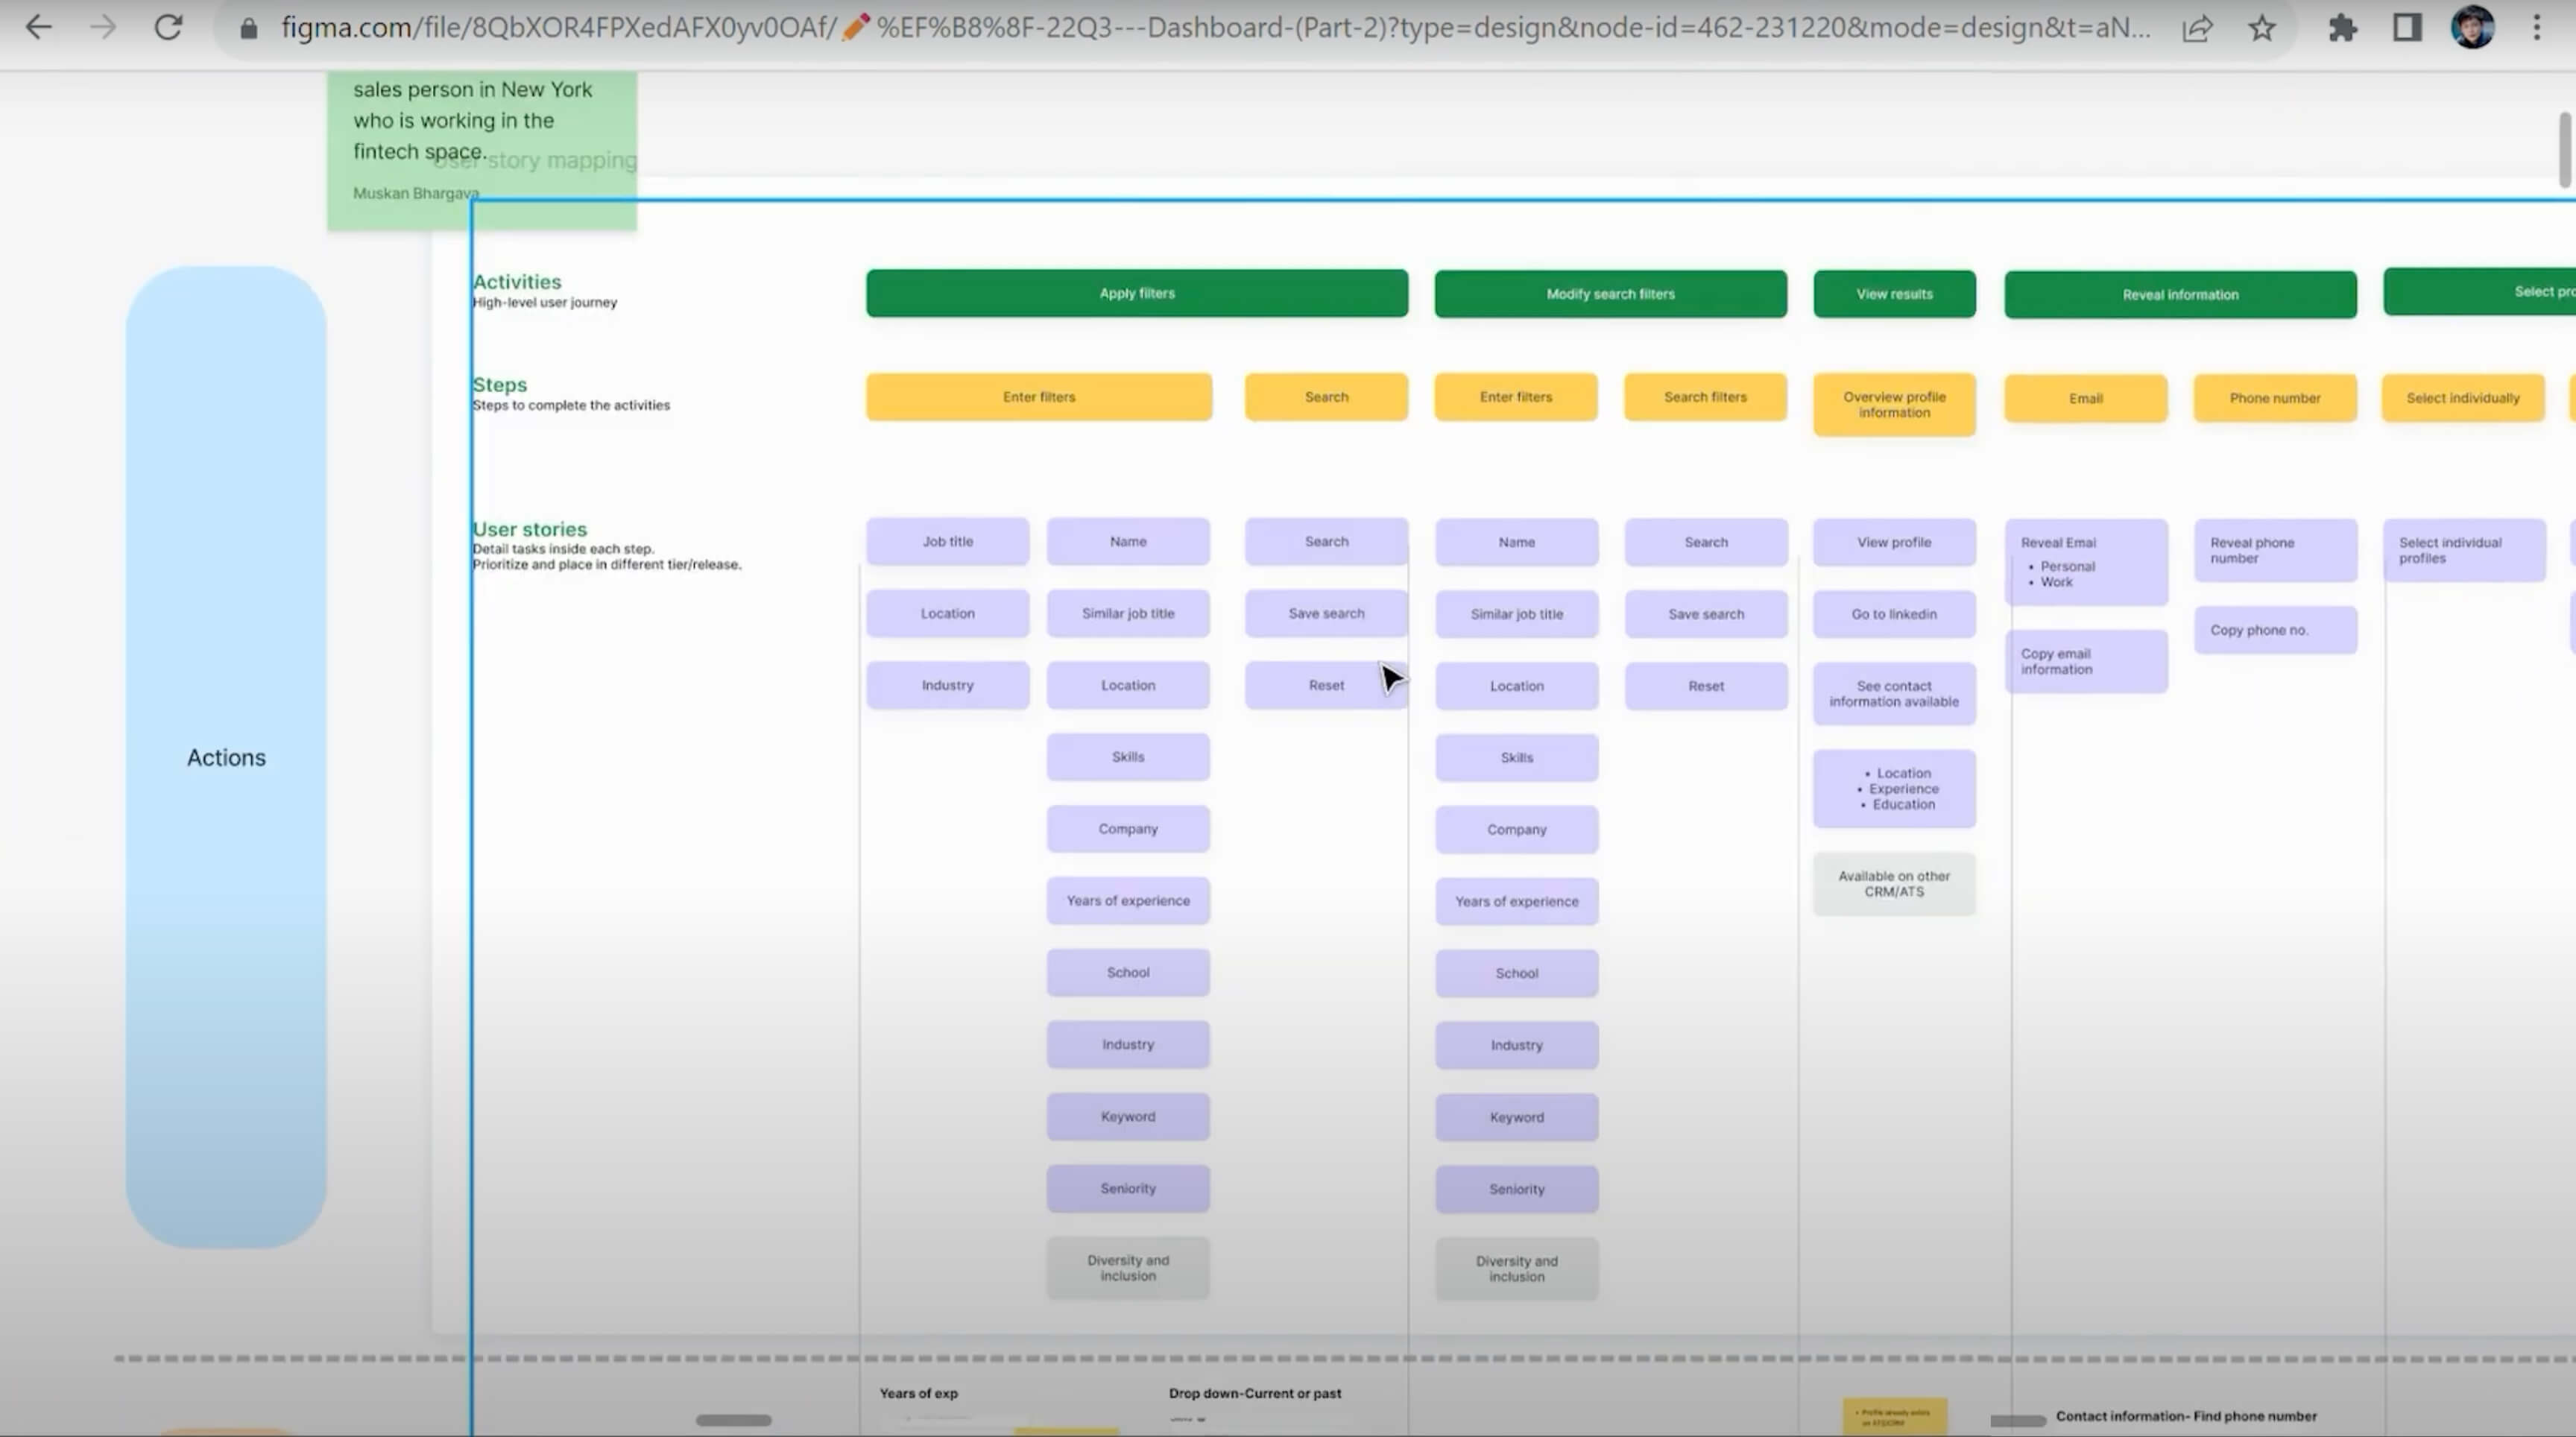Click the browser forward arrow
Screen dimensions: 2576x1437
tap(103, 27)
